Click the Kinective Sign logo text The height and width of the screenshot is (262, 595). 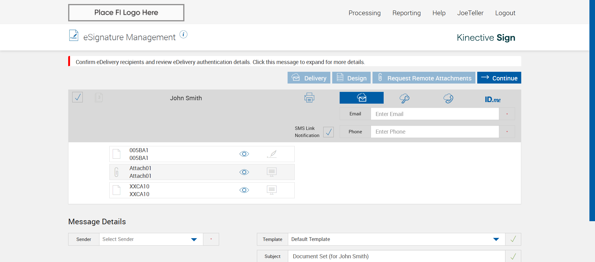click(486, 37)
